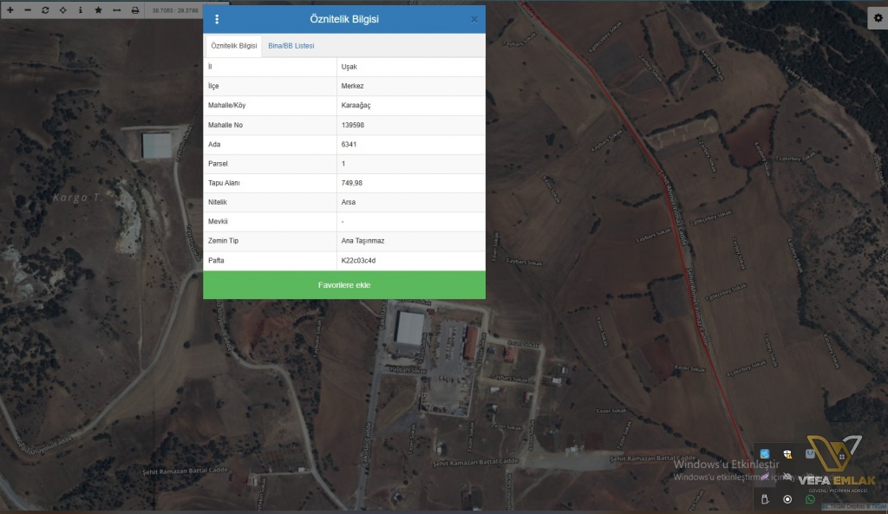Click the Favorilere ekle button

(x=344, y=284)
